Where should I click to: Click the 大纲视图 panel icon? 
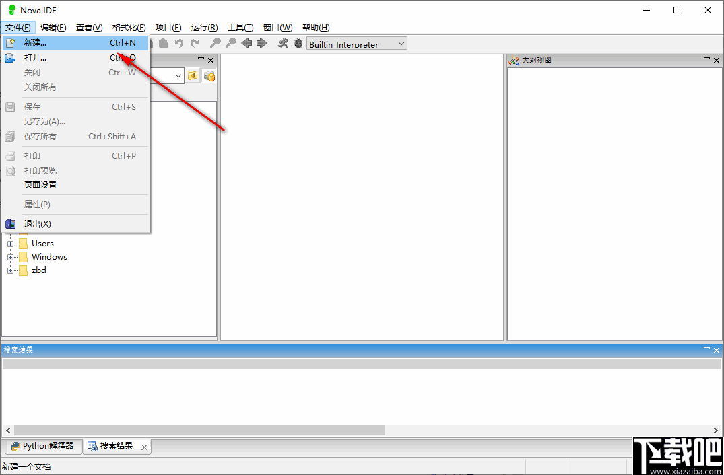pos(513,60)
